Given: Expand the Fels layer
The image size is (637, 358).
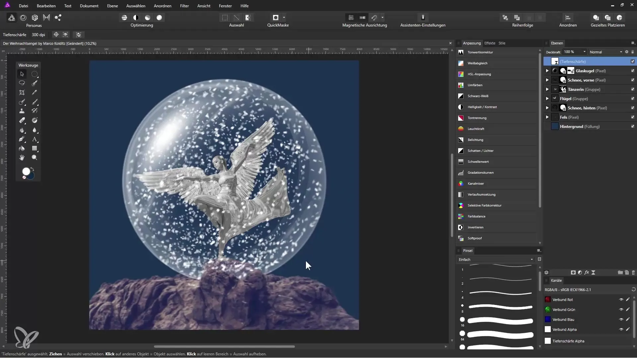Looking at the screenshot, I should [547, 117].
